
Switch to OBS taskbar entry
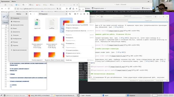coord(15,95)
